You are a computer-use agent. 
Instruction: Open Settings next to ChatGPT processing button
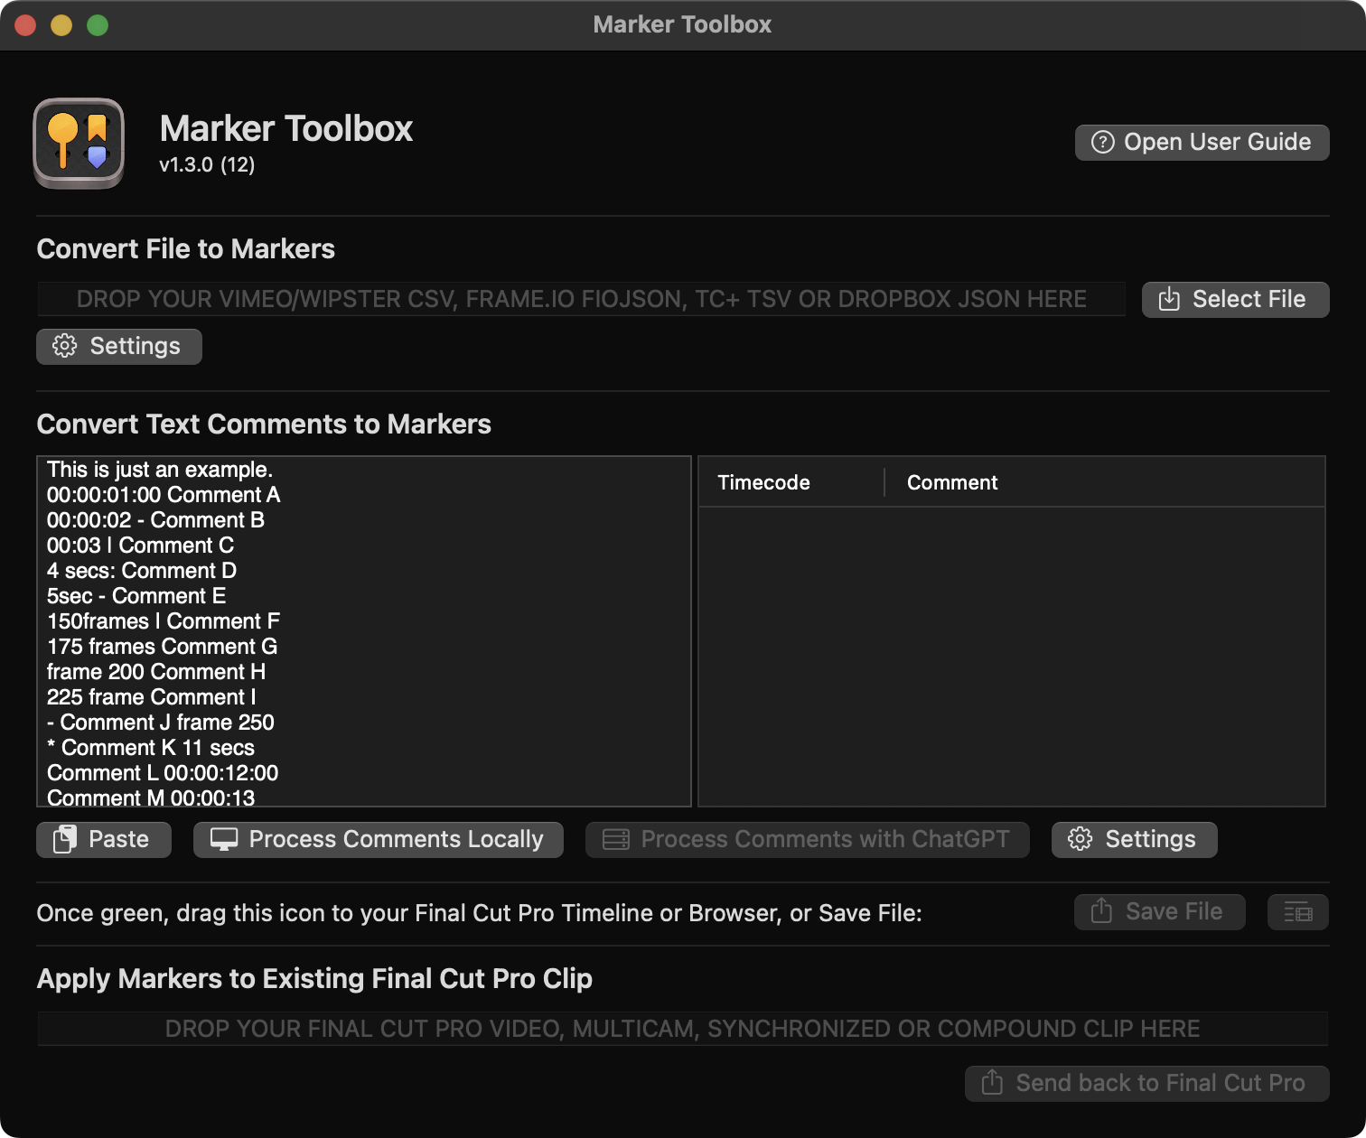[1134, 840]
